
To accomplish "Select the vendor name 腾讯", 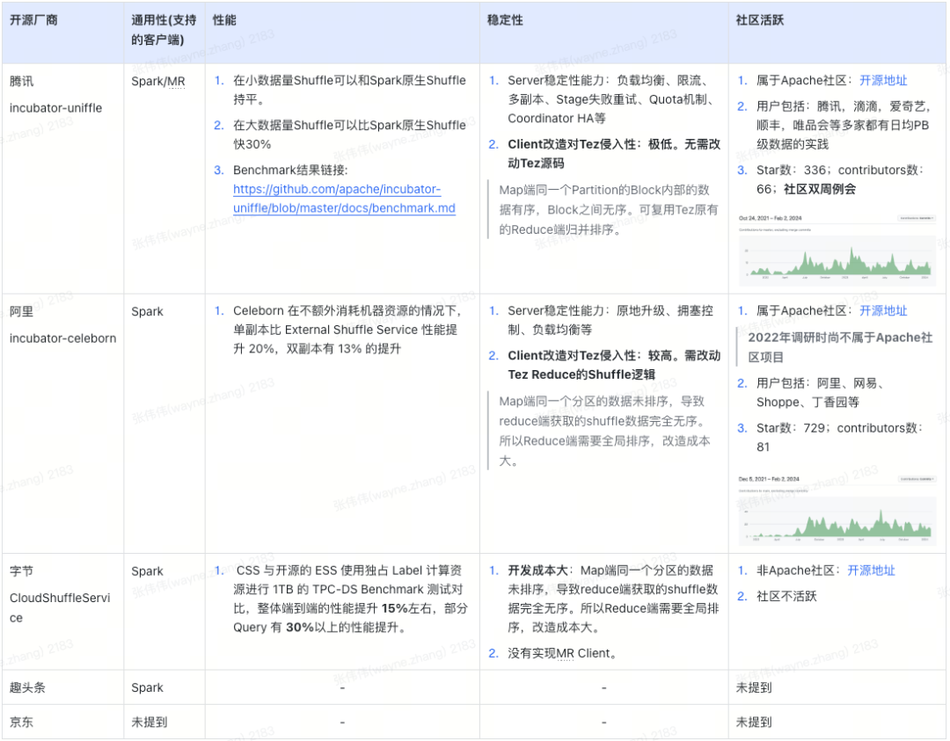I will (22, 81).
